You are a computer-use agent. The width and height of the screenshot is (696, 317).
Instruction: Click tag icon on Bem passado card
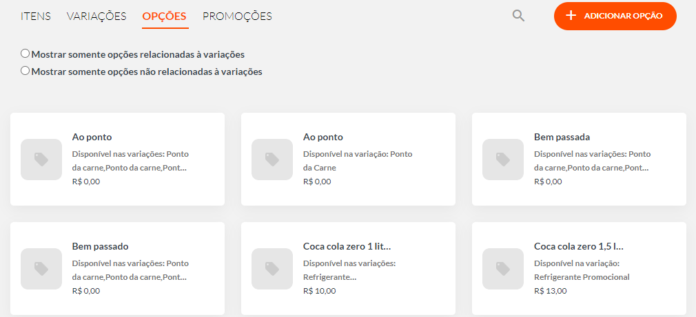pos(41,269)
